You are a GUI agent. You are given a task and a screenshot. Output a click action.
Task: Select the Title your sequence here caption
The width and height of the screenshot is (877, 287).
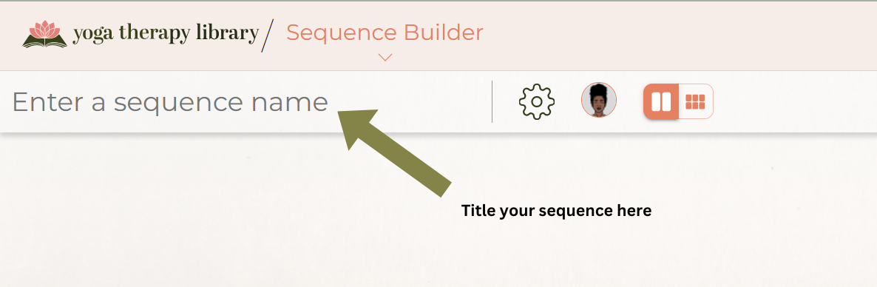[x=556, y=211]
